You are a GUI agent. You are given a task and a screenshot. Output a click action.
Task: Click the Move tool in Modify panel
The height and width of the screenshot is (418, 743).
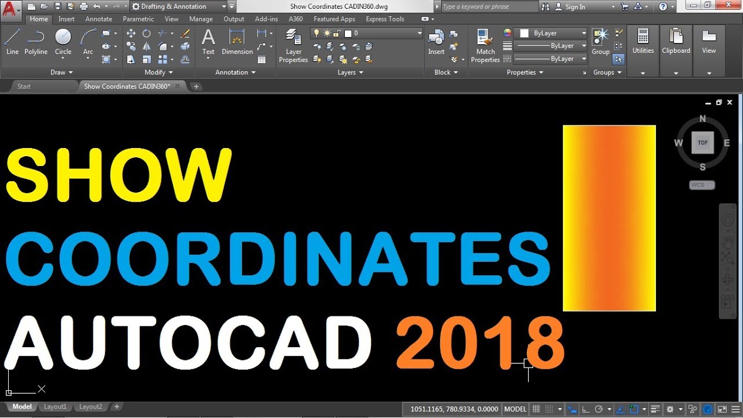coord(131,33)
